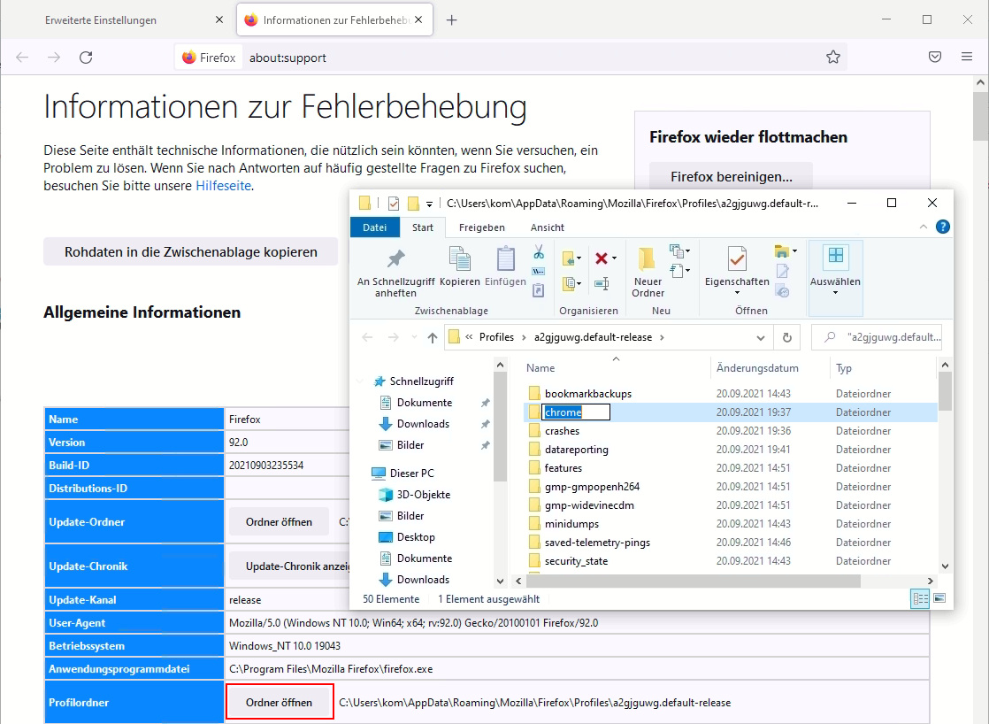Open Explorer help question mark icon

943,227
